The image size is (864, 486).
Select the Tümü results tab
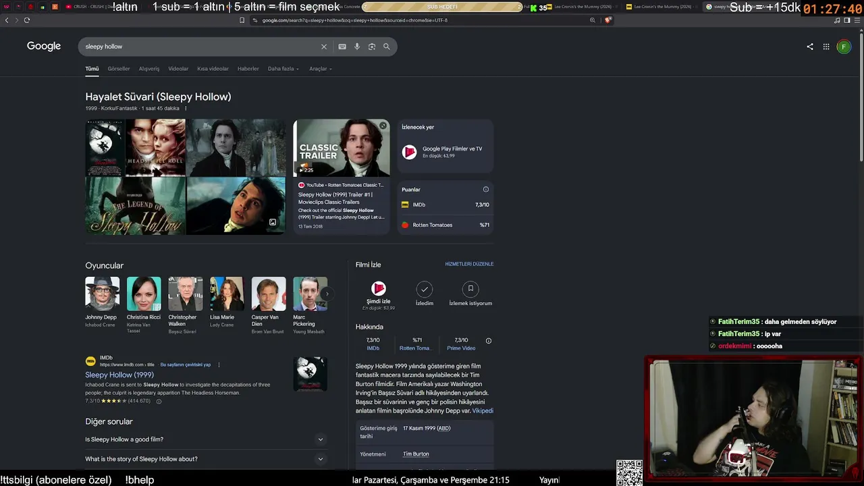coord(92,69)
